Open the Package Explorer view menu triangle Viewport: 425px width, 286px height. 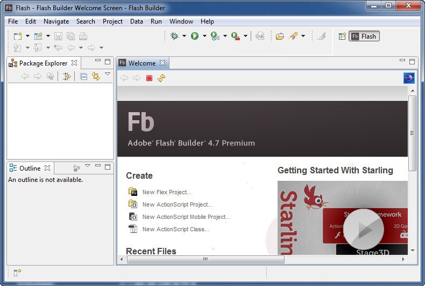pyautogui.click(x=108, y=75)
